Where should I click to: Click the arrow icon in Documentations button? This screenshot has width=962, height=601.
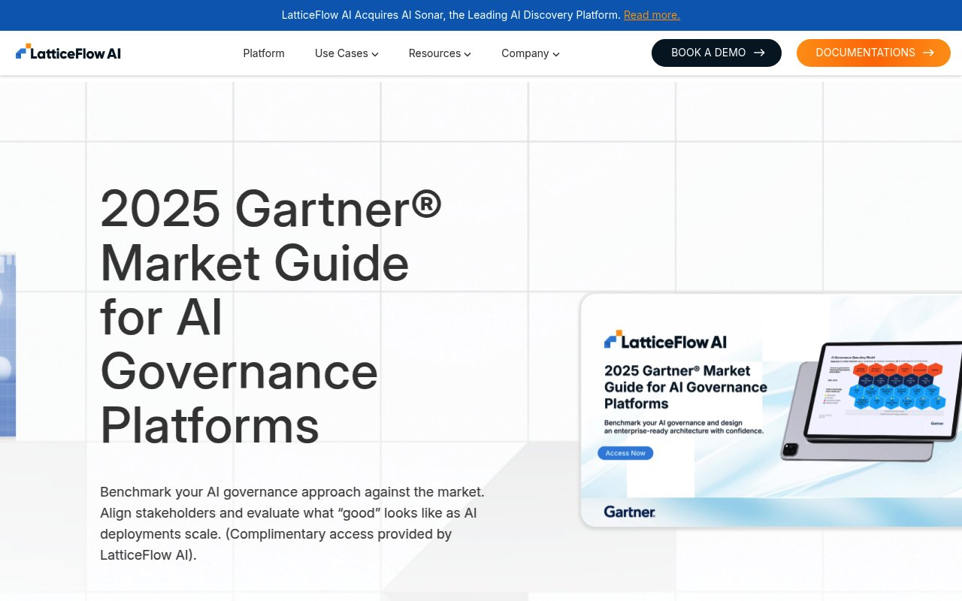pos(928,53)
